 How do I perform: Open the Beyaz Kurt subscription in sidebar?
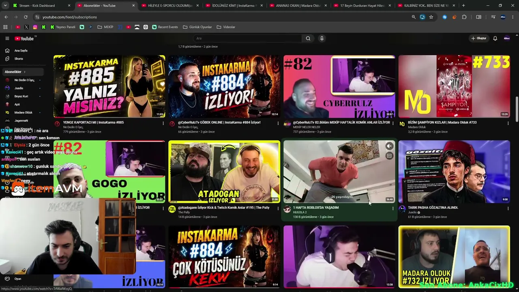coord(22,96)
